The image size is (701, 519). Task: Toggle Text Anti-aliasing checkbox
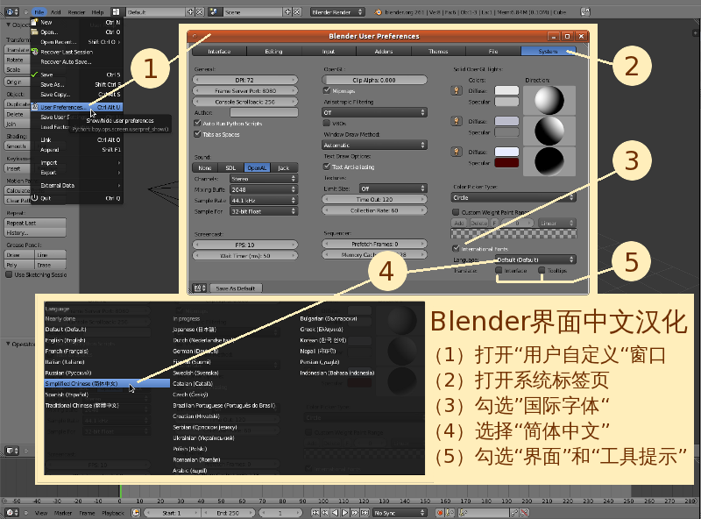pyautogui.click(x=327, y=167)
